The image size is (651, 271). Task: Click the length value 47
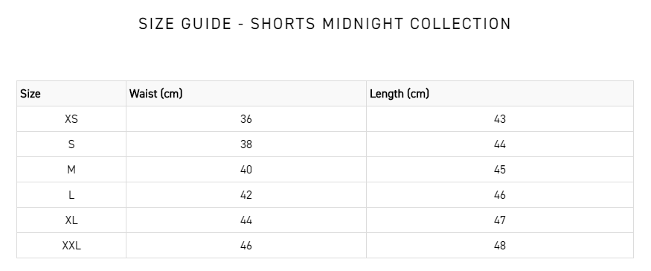coord(500,220)
